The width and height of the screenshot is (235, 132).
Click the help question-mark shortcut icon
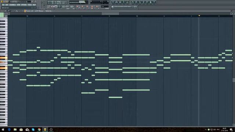click(154, 2)
